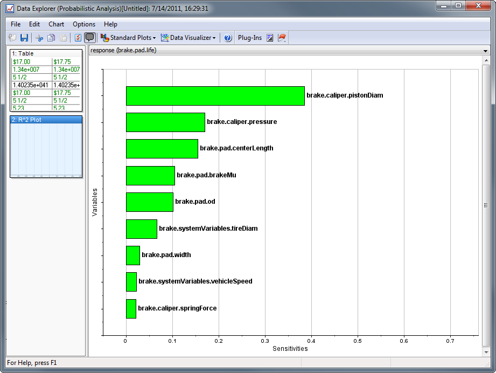Click the checklist icon in toolbar

(x=78, y=38)
